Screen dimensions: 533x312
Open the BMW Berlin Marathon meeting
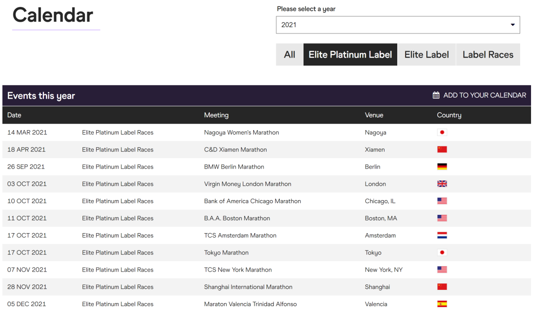point(234,167)
